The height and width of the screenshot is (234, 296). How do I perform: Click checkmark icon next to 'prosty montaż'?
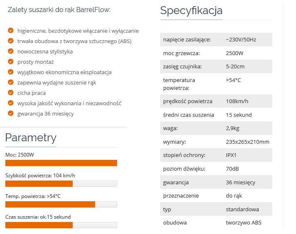click(x=11, y=62)
